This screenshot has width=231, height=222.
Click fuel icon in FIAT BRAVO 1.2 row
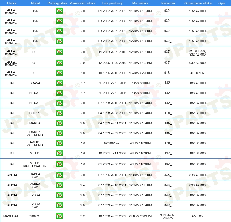click(x=59, y=93)
